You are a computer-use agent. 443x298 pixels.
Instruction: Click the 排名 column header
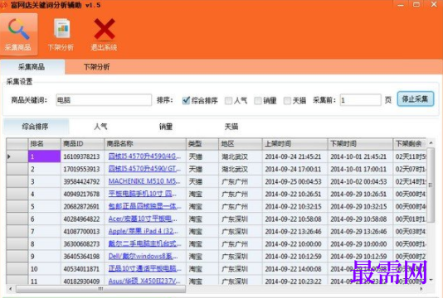[x=44, y=144]
